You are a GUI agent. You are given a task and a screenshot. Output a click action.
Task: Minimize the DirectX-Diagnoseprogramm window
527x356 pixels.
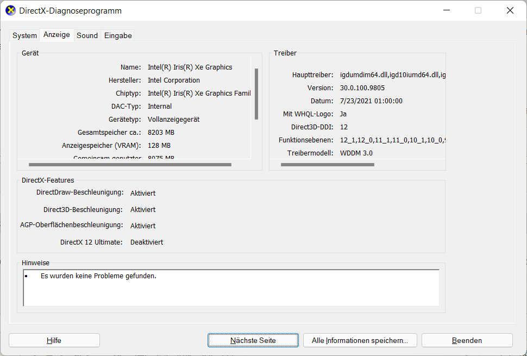tap(447, 10)
